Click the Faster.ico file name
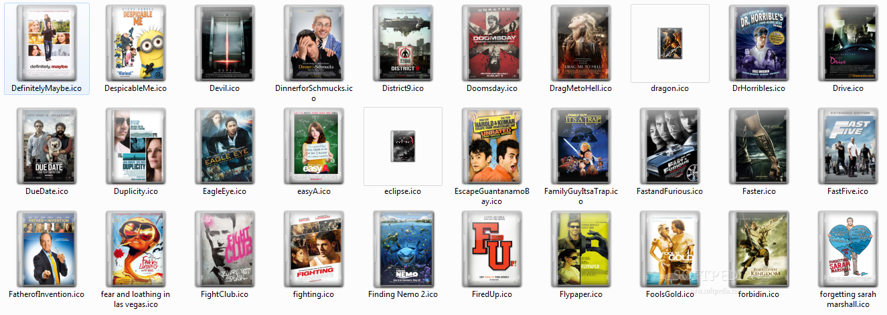Screen dimensions: 887x315 tap(759, 191)
